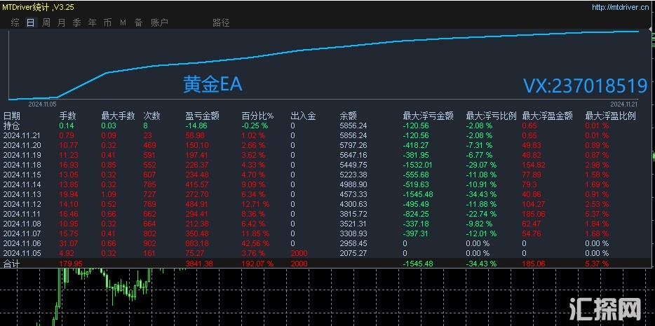Screen dimensions: 655x326
Task: Select the 2024.11.08 date row
Action: [x=327, y=224]
